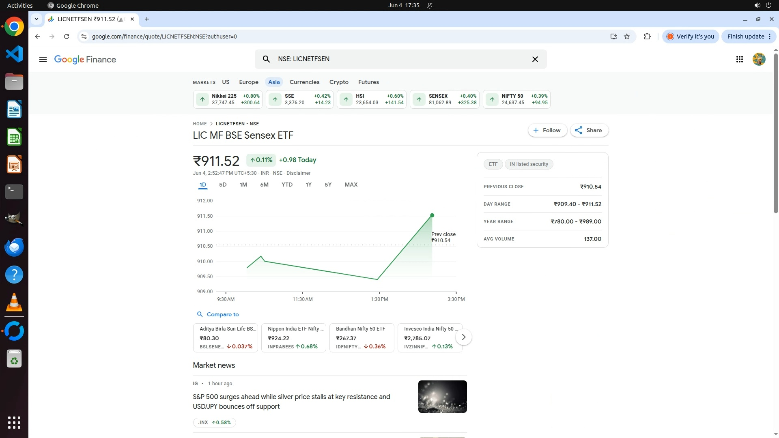Switch markets to the Crypto tab
Viewport: 779px width, 438px height.
point(339,82)
